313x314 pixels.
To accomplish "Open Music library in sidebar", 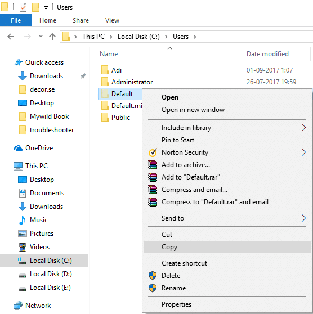I will click(x=39, y=220).
